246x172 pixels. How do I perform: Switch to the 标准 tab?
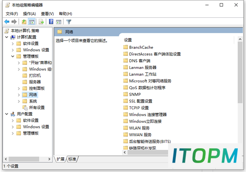click(x=72, y=159)
